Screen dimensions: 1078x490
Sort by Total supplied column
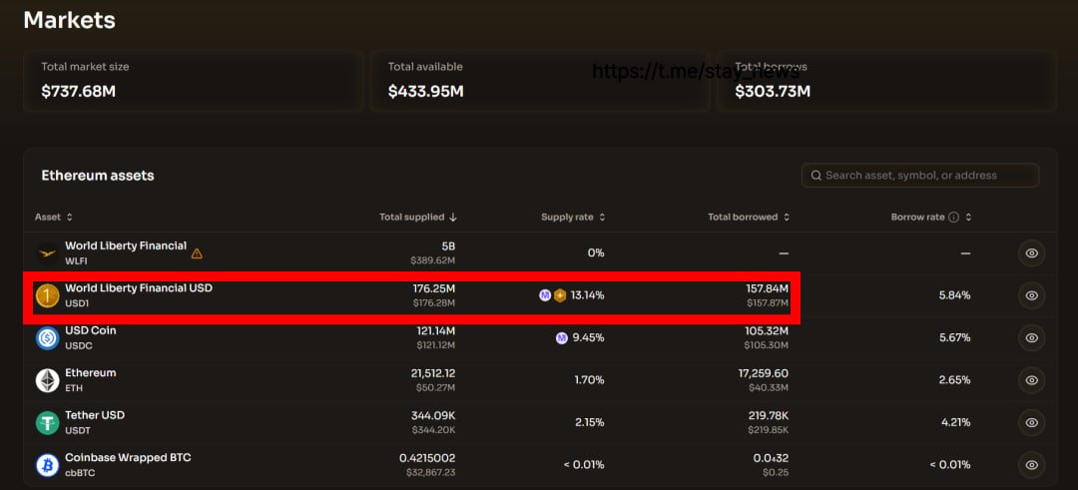418,218
